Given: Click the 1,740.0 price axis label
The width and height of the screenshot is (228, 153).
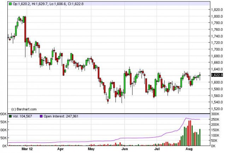Looking at the screenshot, I should click(x=217, y=36).
